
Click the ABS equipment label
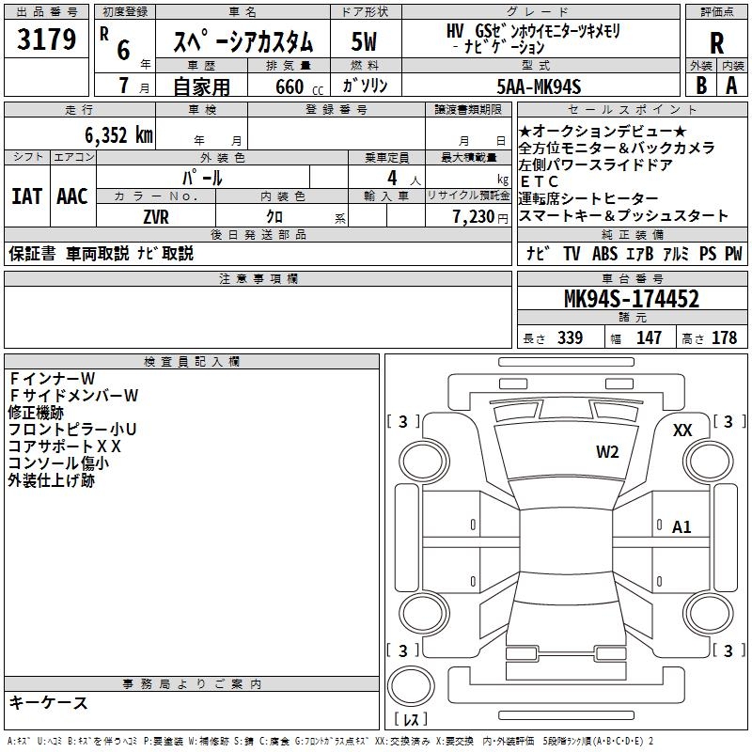[x=605, y=254]
